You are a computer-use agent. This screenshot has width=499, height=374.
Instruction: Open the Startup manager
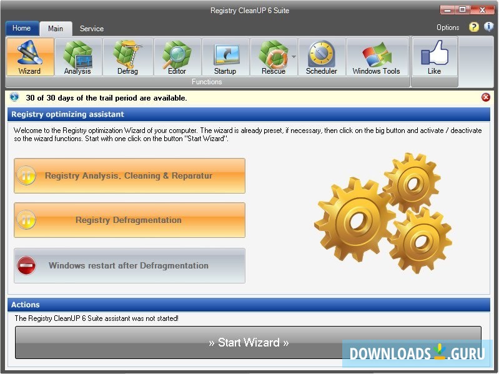click(225, 57)
